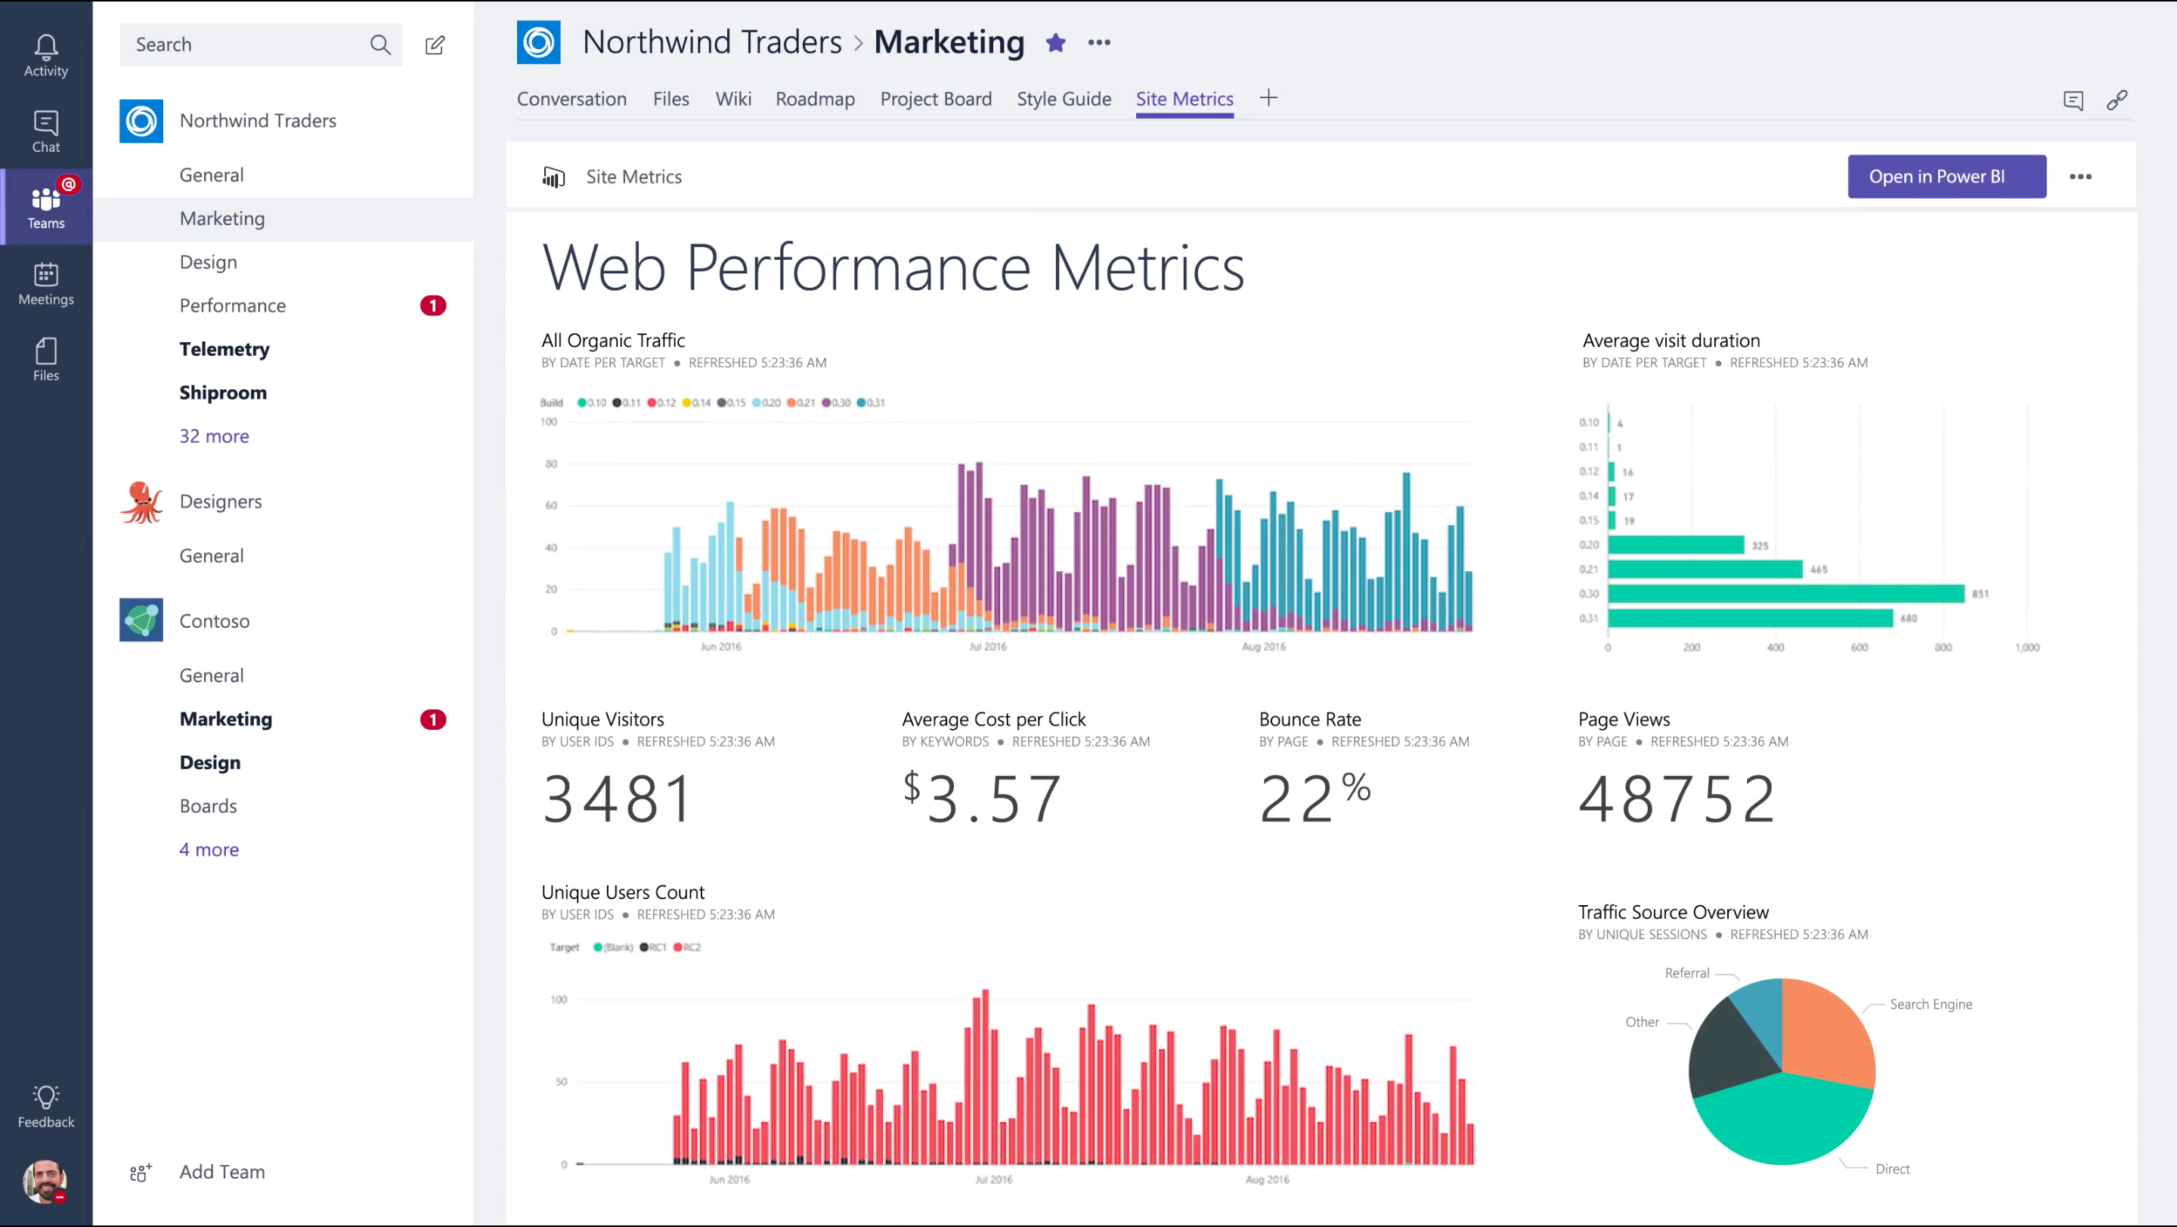Open the Telemetry channel
Image resolution: width=2177 pixels, height=1227 pixels.
tap(224, 349)
